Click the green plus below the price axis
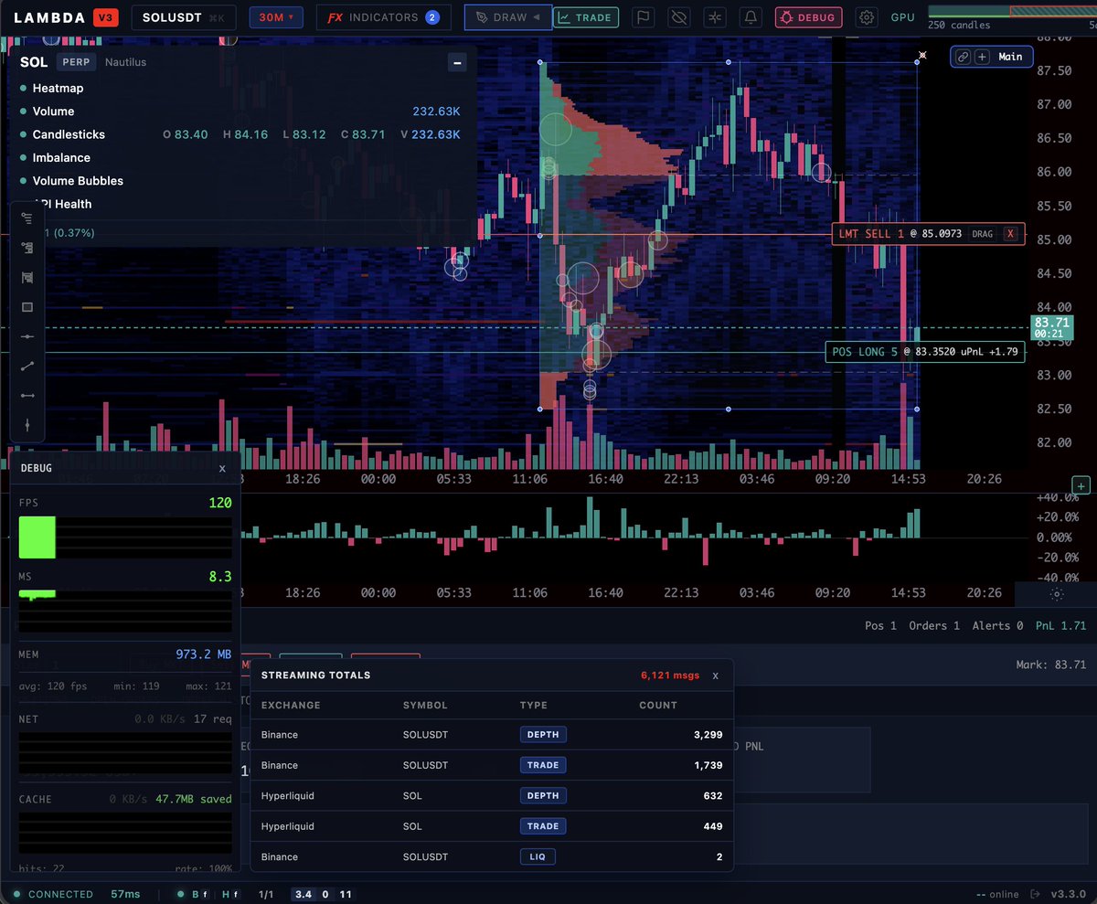The height and width of the screenshot is (904, 1097). pos(1081,485)
